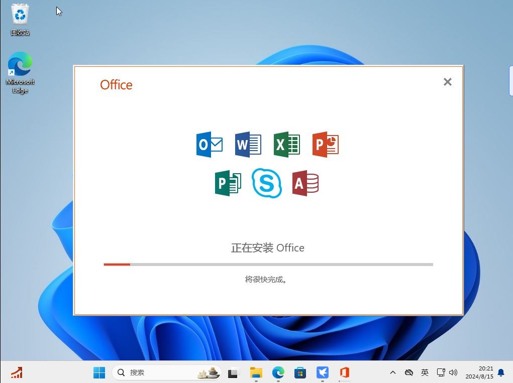Open the Recycle Bin on the desktop

(x=20, y=15)
